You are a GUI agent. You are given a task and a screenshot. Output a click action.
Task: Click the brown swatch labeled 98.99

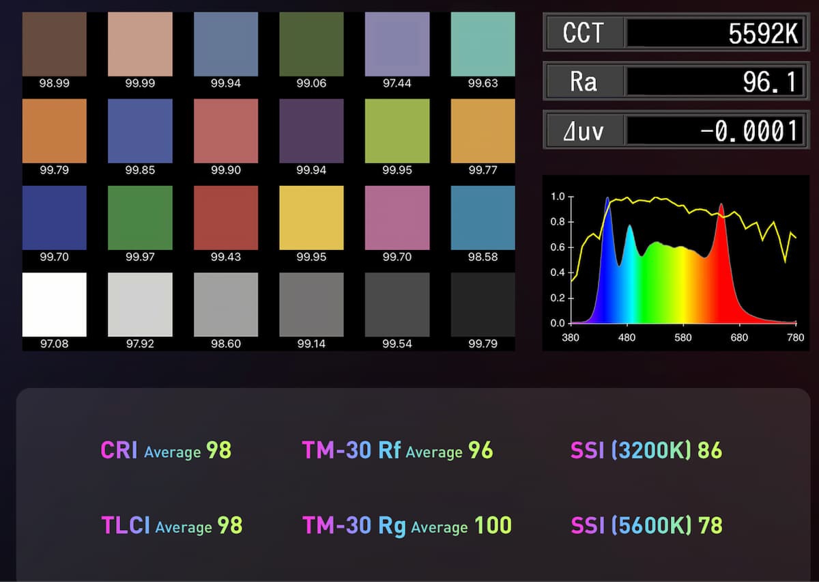55,44
